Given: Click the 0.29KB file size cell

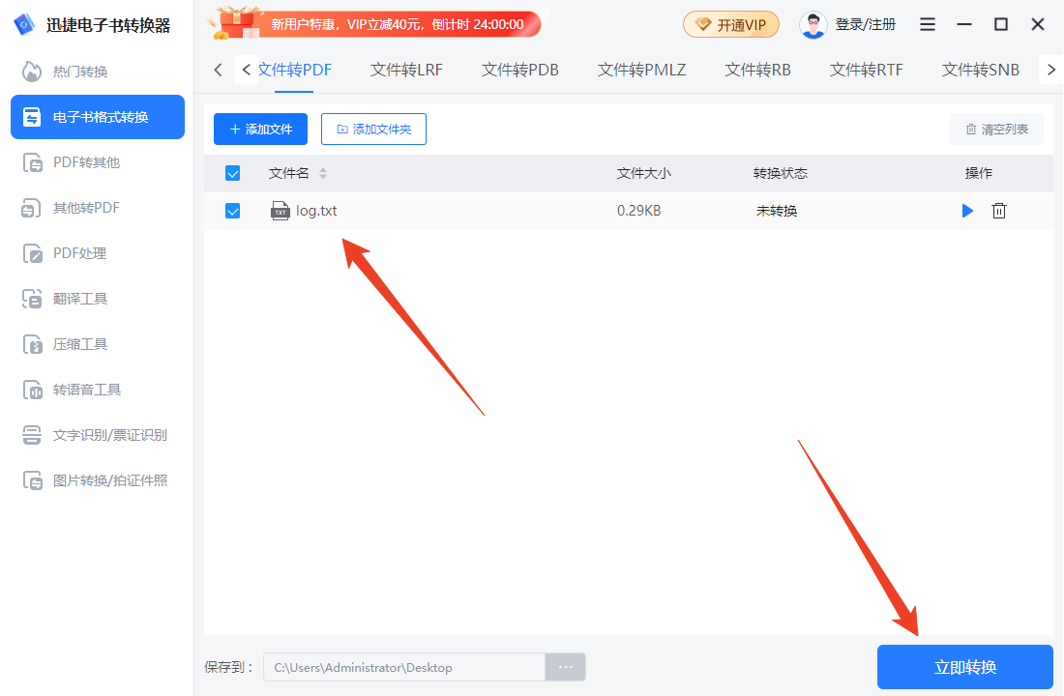Looking at the screenshot, I should [639, 211].
